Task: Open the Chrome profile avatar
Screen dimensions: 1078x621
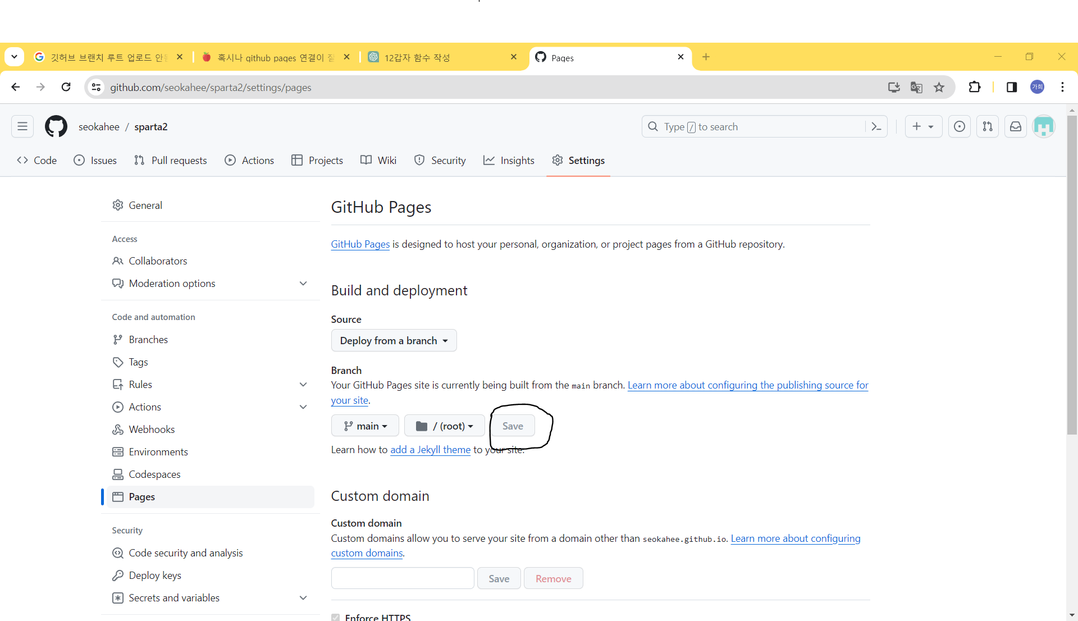Action: click(1038, 87)
